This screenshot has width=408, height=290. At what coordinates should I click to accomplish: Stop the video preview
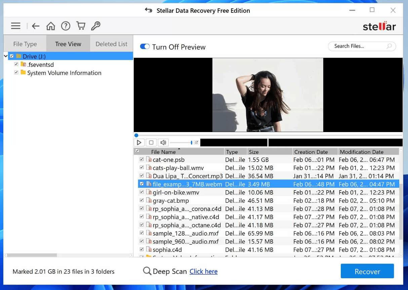151,142
